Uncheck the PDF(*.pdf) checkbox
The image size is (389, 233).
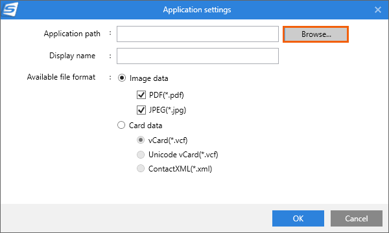[x=141, y=95]
